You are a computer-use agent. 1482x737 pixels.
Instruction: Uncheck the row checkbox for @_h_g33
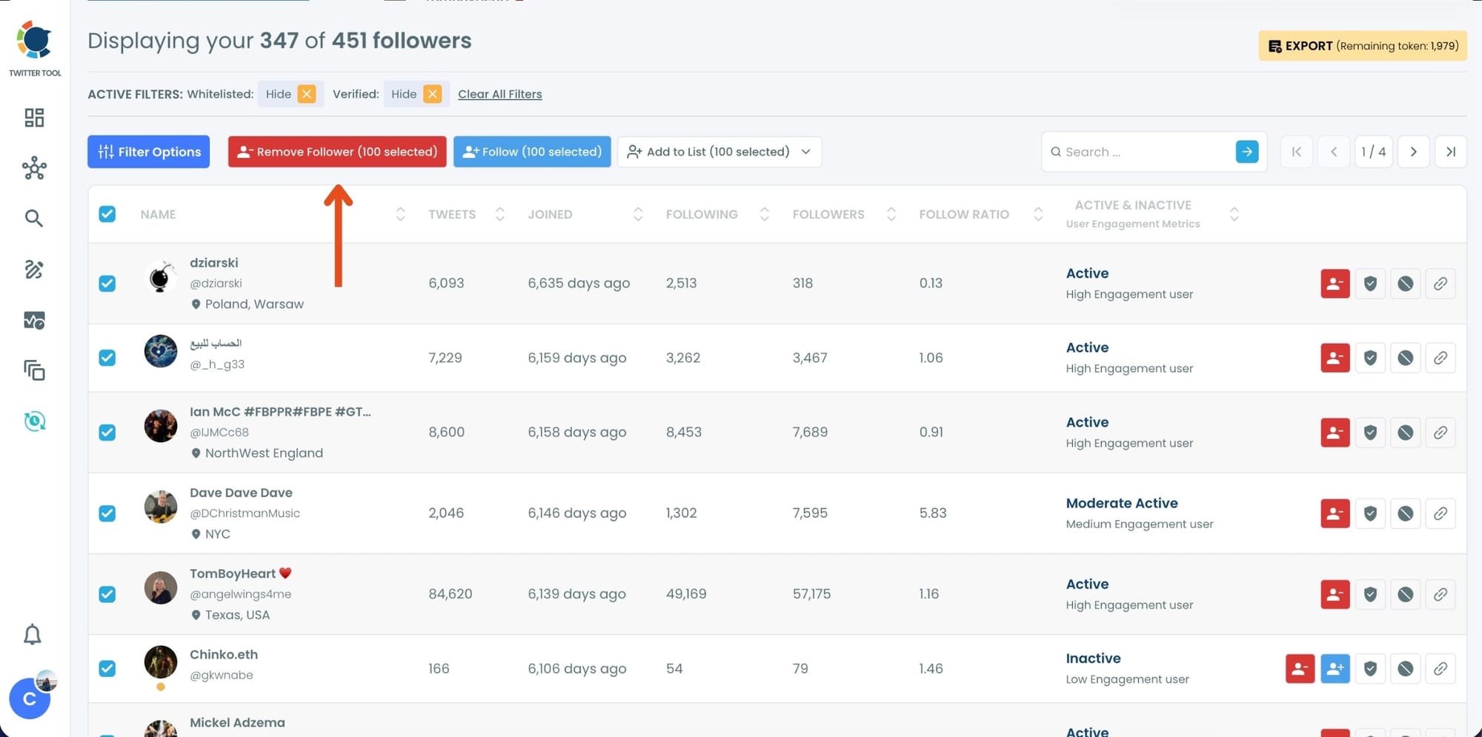[107, 358]
